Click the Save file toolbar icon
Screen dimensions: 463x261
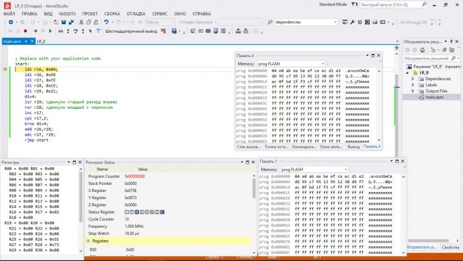click(x=64, y=22)
